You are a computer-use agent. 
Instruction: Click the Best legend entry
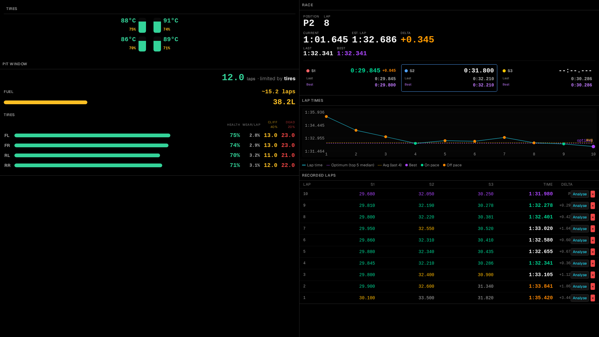click(411, 165)
